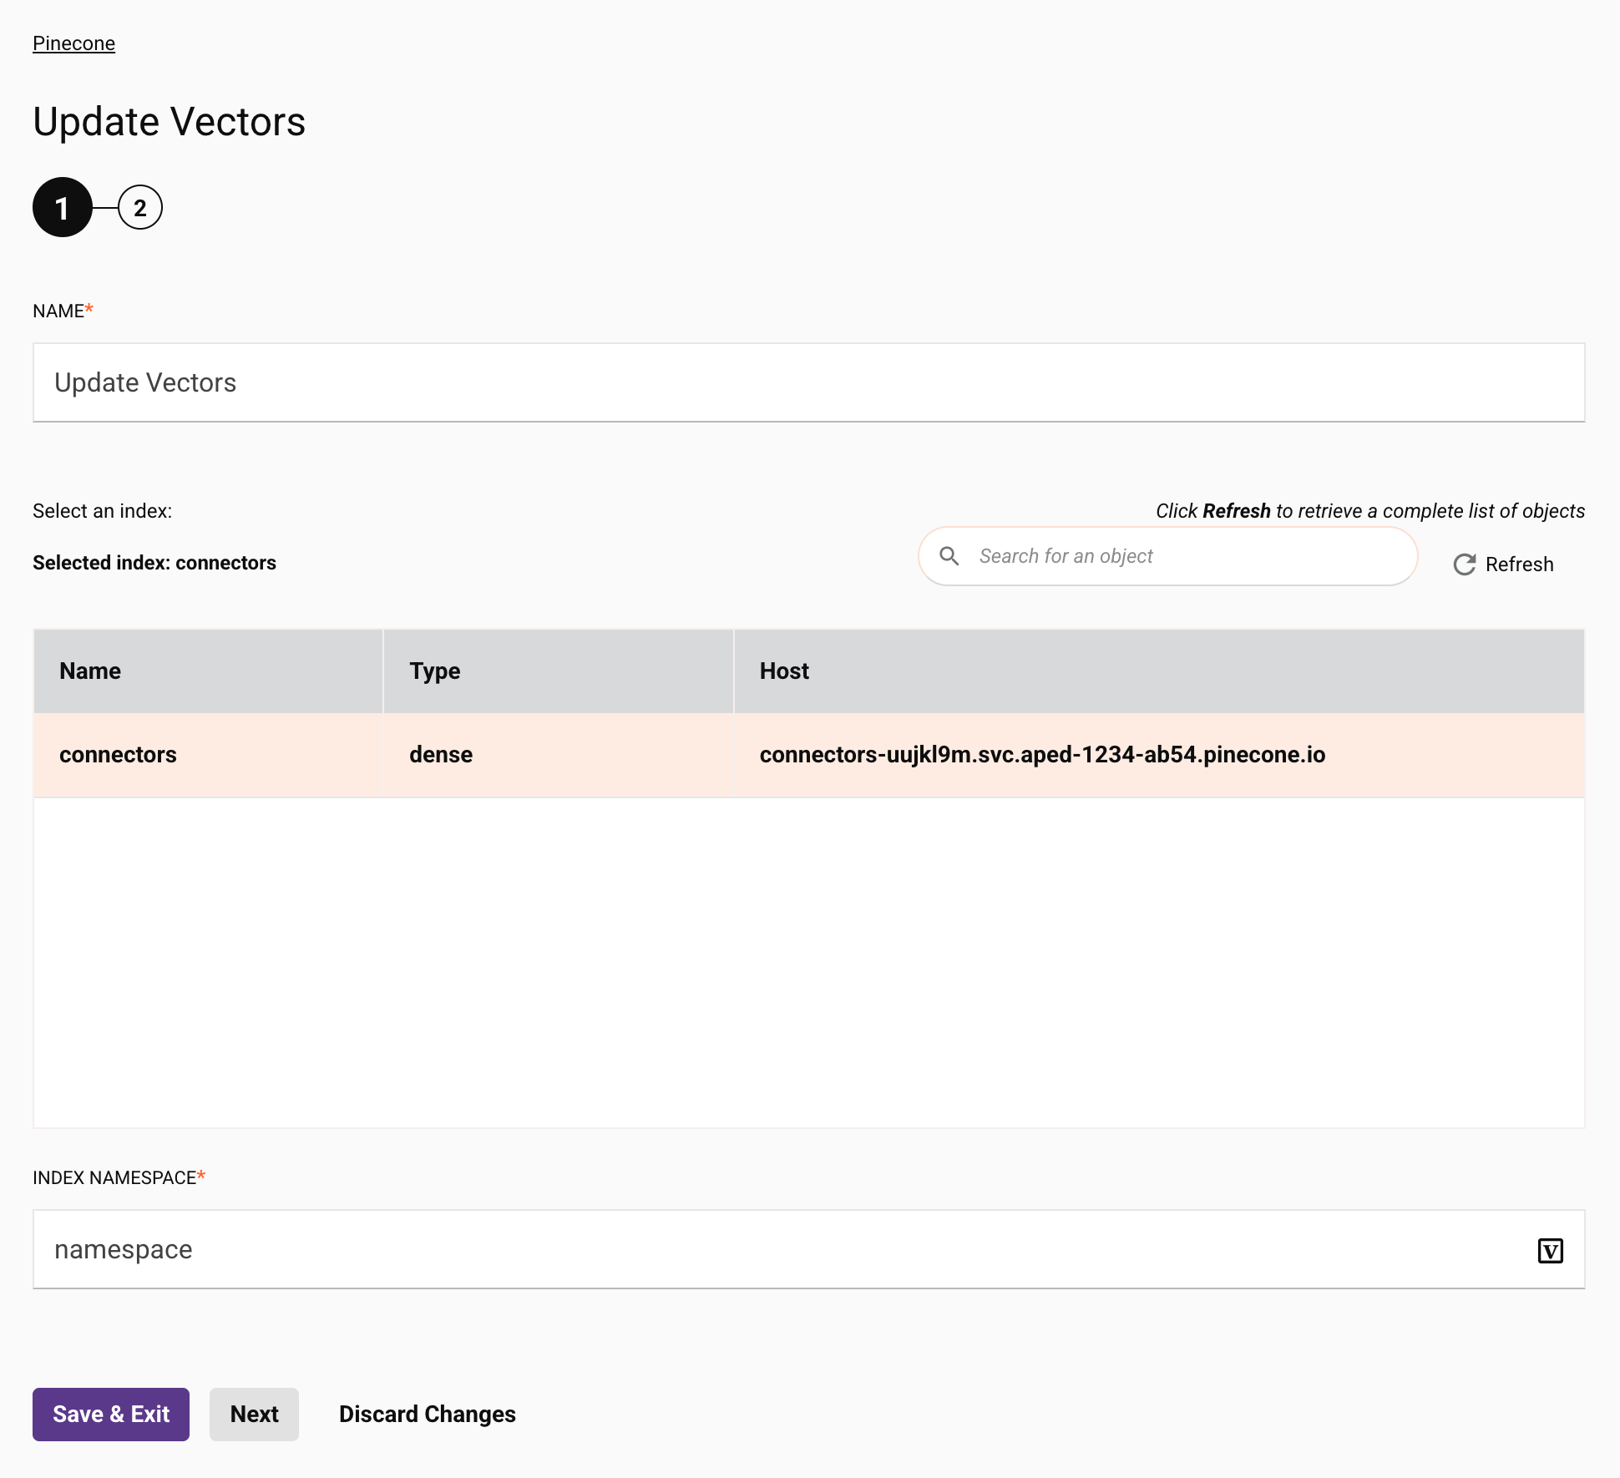Focus the Search for an object field
Screen dimensions: 1620x1478
pos(1167,556)
